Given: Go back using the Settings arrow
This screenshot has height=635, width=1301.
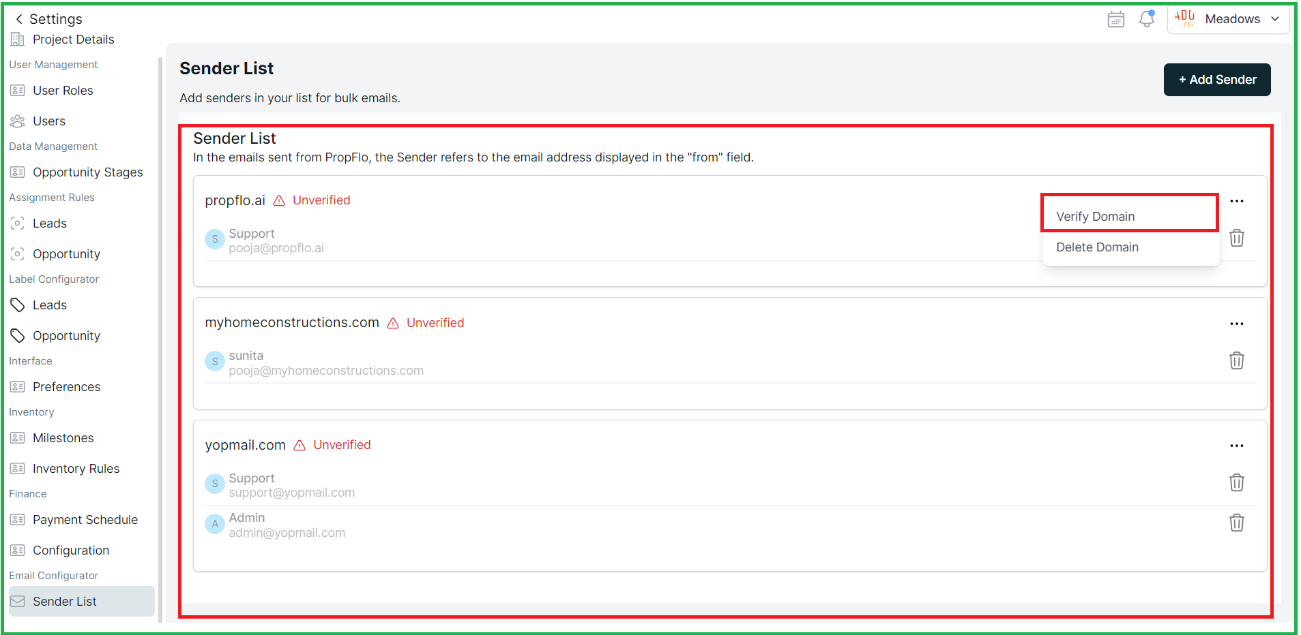Looking at the screenshot, I should click(19, 19).
